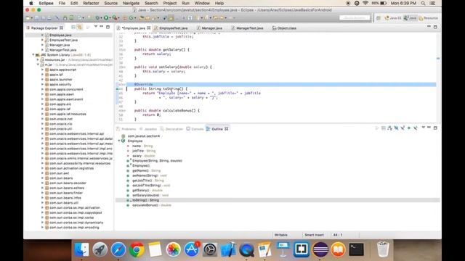Toggle folding of calculateBonus method
Screen dimensions: 465x261
pyautogui.click(x=124, y=111)
